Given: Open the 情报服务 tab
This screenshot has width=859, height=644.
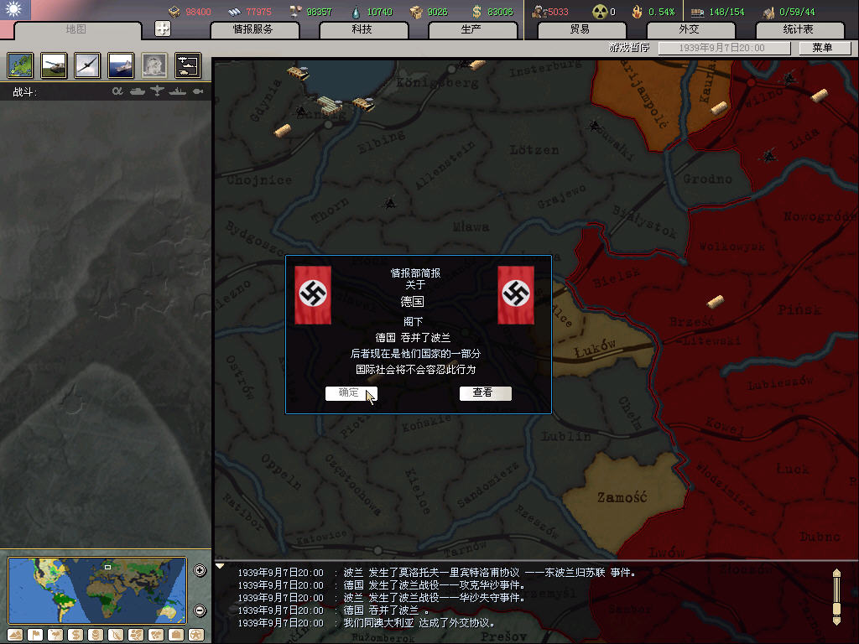Looking at the screenshot, I should (254, 29).
